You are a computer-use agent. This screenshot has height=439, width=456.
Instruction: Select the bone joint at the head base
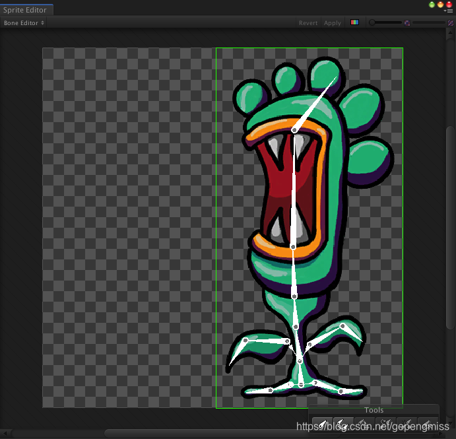[294, 296]
